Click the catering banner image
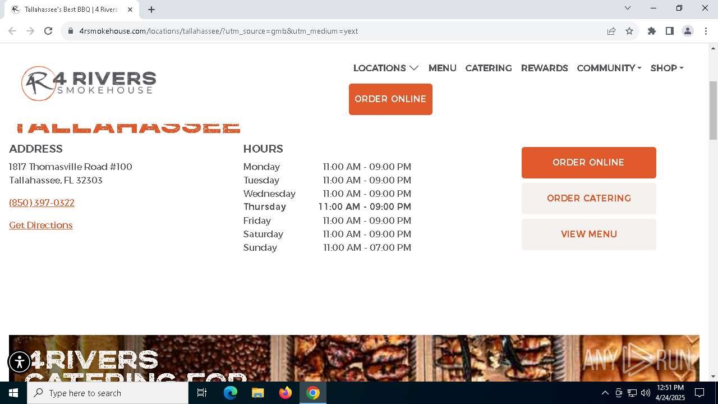 [354, 358]
